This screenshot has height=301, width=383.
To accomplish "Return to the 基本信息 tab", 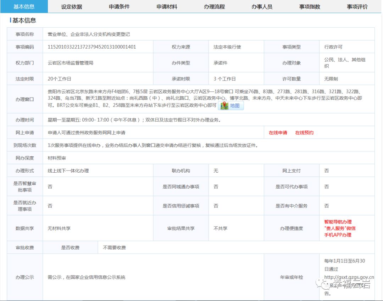I will pyautogui.click(x=25, y=6).
